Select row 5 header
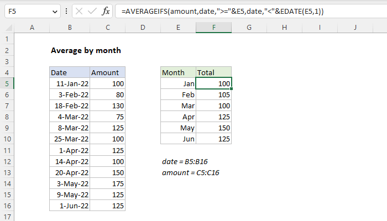 7,83
